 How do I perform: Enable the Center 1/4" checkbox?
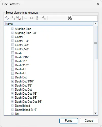12,41
